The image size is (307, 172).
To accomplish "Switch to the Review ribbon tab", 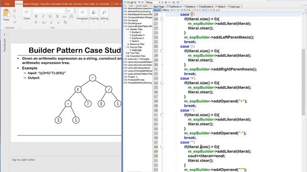I will point(78,4).
